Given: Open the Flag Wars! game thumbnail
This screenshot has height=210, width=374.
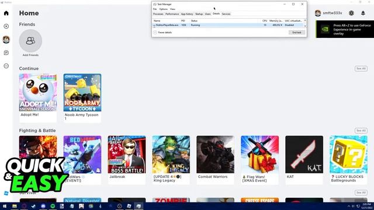Looking at the screenshot, I should click(x=259, y=155).
